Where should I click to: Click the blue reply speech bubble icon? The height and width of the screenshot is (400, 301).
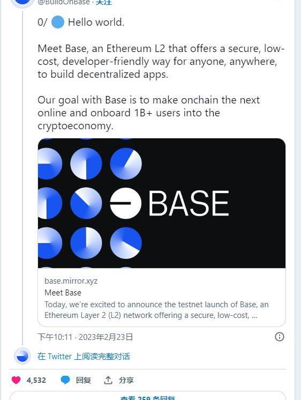[x=65, y=380]
